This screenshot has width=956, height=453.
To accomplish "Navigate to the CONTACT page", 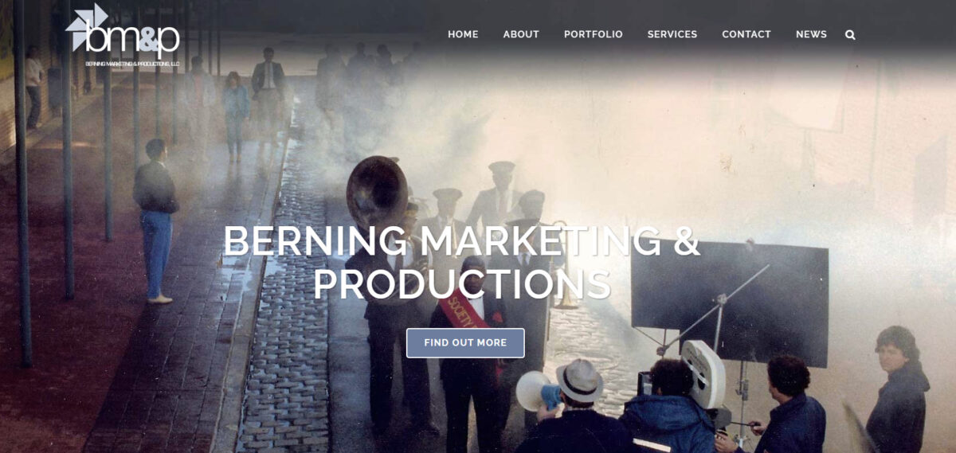I will tap(746, 34).
